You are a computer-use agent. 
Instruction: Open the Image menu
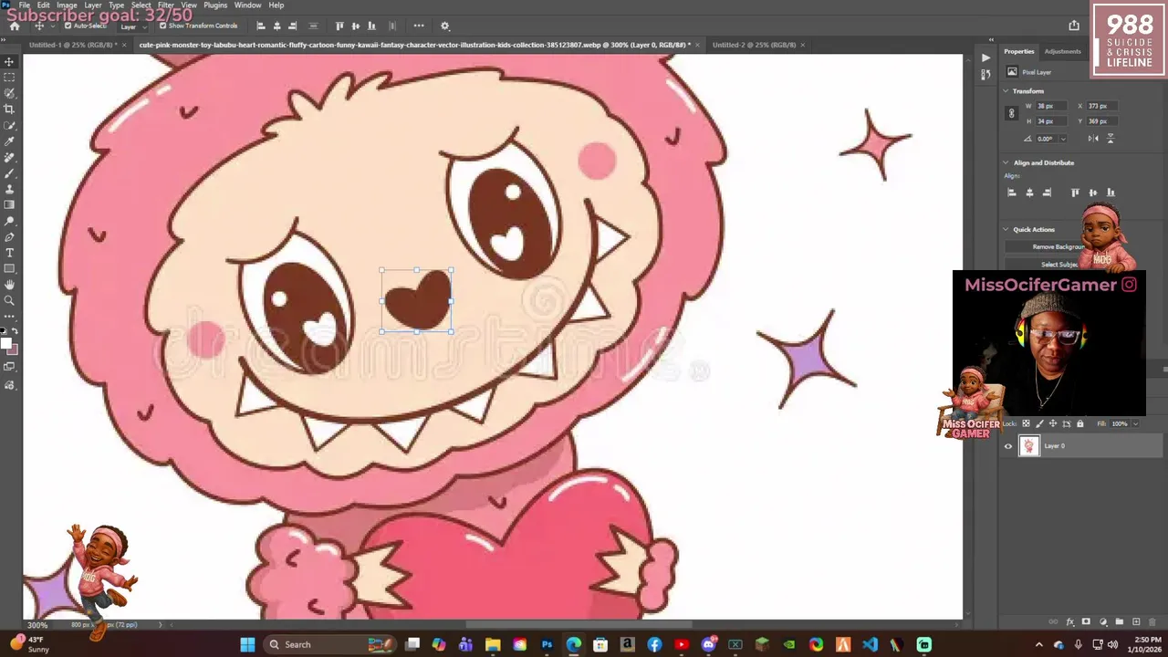67,5
